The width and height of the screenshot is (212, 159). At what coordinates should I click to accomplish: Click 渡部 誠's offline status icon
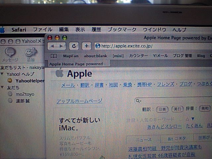tap(10, 101)
